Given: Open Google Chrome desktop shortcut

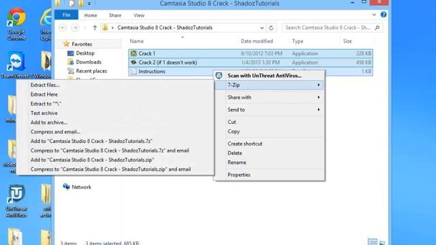Looking at the screenshot, I should pyautogui.click(x=16, y=24).
